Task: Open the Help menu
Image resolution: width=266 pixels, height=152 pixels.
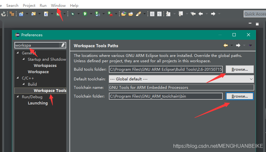Action: [74, 6]
